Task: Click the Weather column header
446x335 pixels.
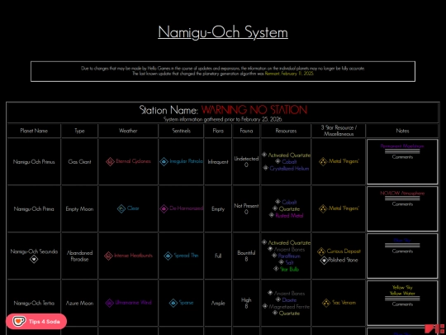Action: coord(128,131)
